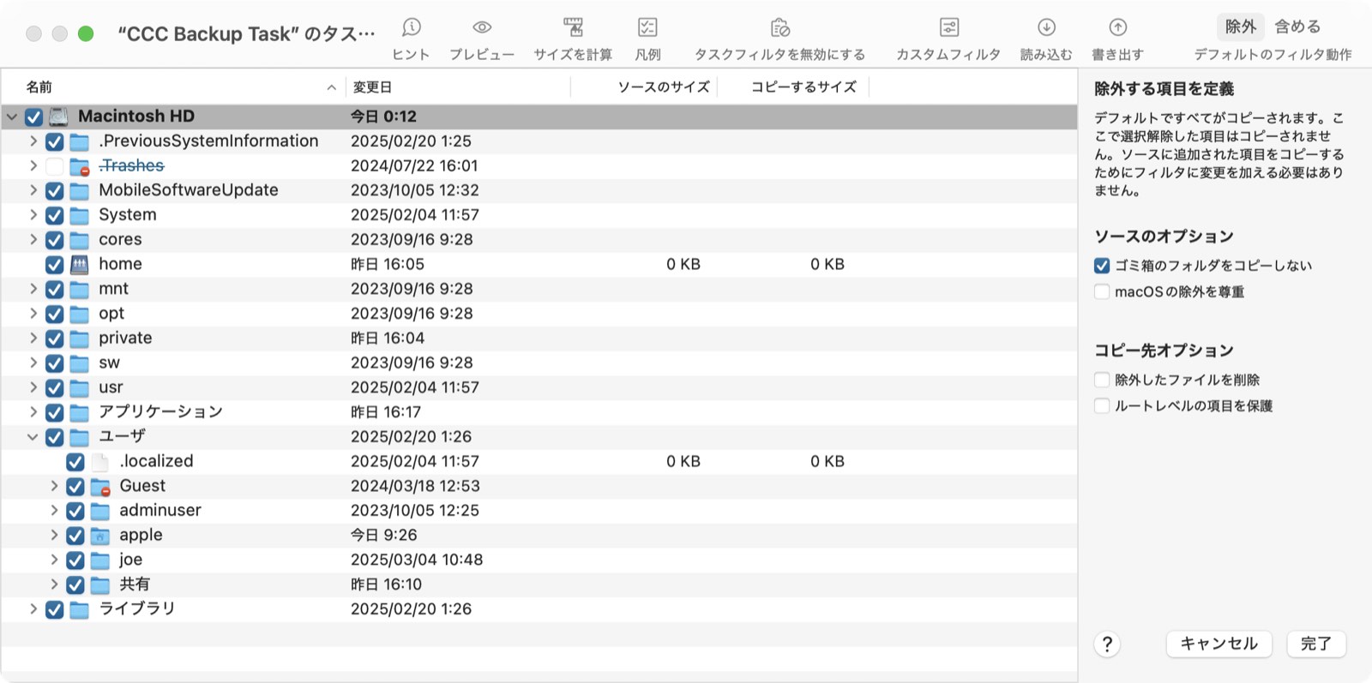Open the カスタムフィルタ icon
Viewport: 1372px width, 683px height.
pyautogui.click(x=948, y=27)
